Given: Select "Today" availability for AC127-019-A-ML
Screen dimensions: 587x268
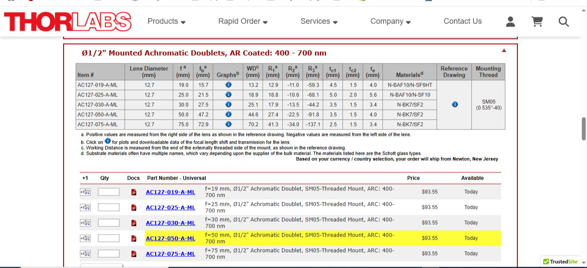Looking at the screenshot, I should point(471,192).
